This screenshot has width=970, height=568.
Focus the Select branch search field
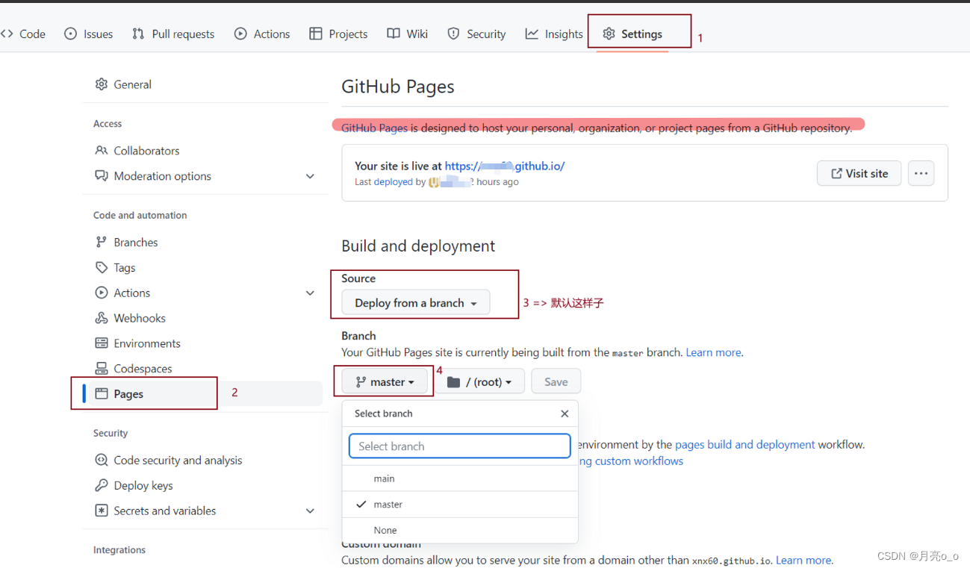point(460,446)
